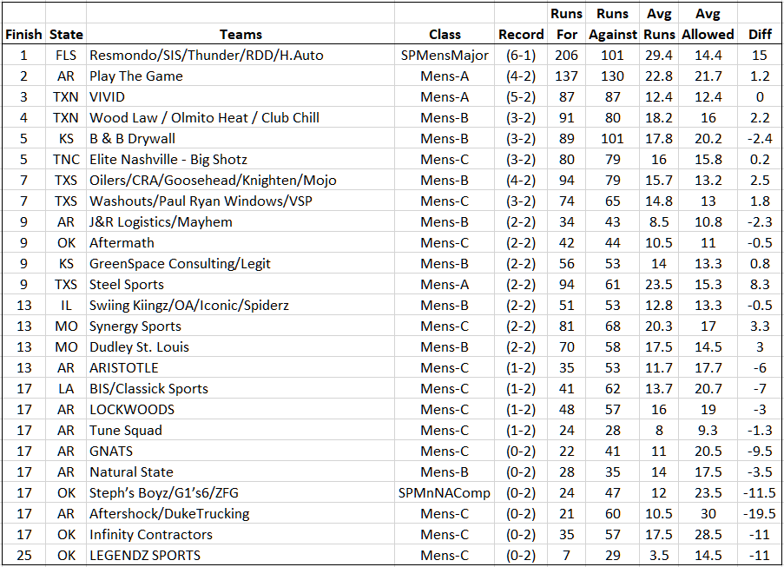Screen dimensions: 784x567
Task: Select the 'Diff' column header
Action: 760,34
